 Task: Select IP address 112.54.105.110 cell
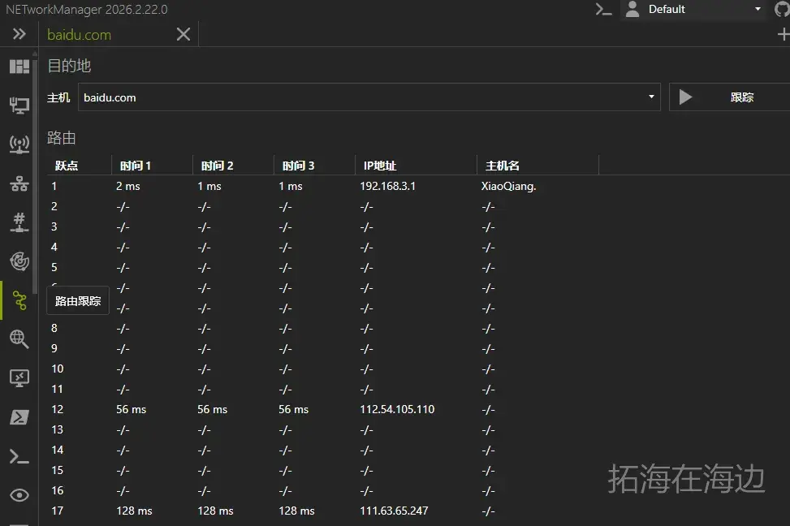pos(397,409)
